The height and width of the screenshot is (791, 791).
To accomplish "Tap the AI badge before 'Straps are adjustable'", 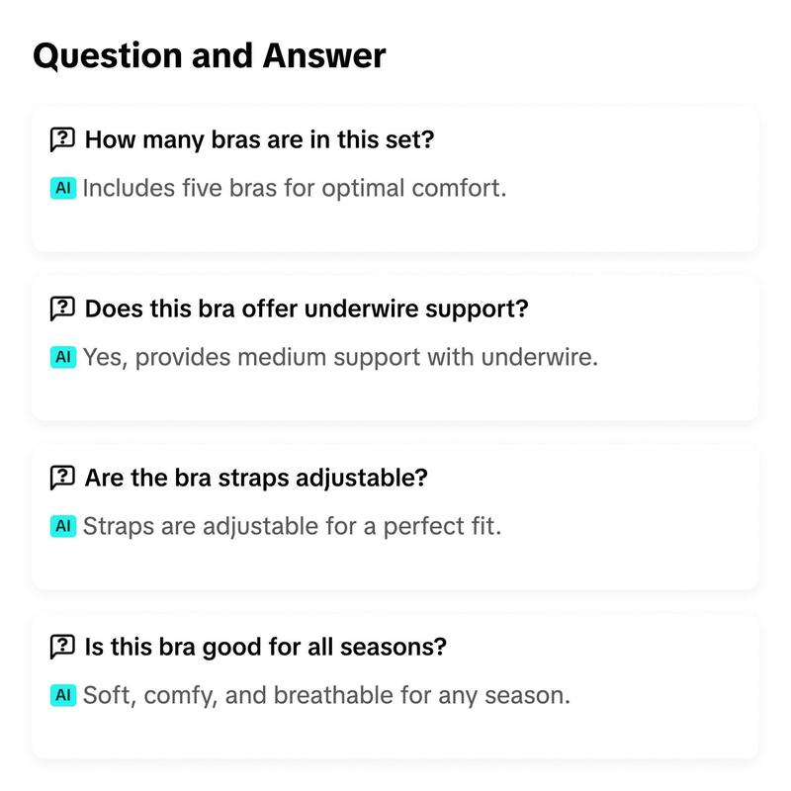I will coord(63,526).
